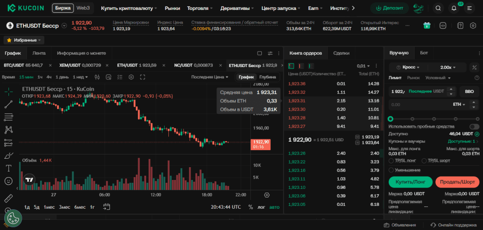
Task: Click the Купить/Лонг button
Action: tap(411, 182)
